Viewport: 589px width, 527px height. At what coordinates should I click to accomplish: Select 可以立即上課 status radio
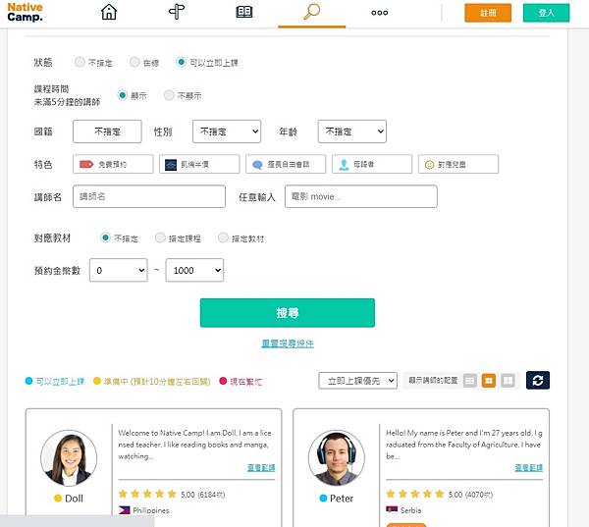click(x=181, y=62)
